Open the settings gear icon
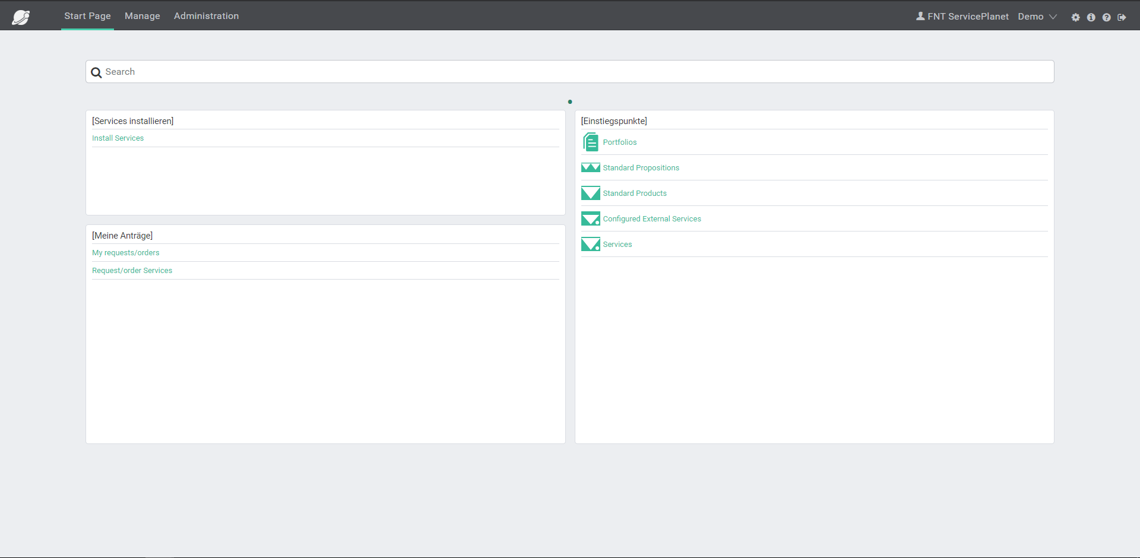 (x=1075, y=17)
